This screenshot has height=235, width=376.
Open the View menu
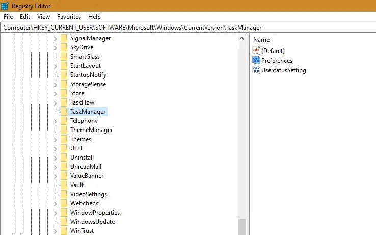(43, 17)
